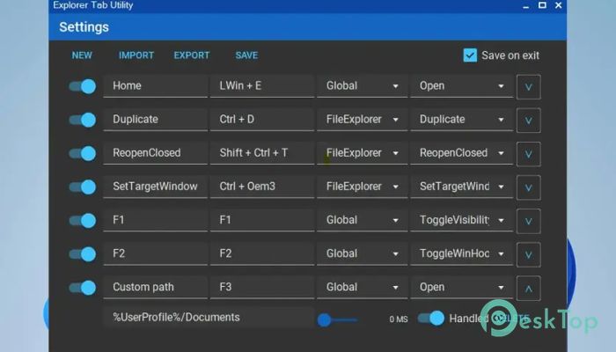Viewport: 616px width, 352px height.
Task: Toggle the ReopenClosed hotkey switch
Action: [83, 153]
